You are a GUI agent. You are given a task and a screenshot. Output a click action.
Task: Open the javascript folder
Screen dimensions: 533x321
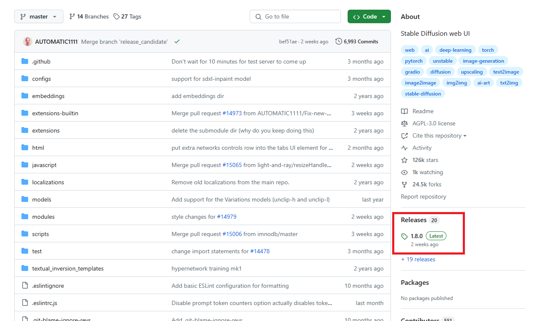coord(44,165)
